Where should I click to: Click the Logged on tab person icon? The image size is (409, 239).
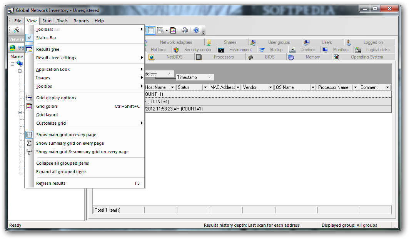(x=349, y=42)
